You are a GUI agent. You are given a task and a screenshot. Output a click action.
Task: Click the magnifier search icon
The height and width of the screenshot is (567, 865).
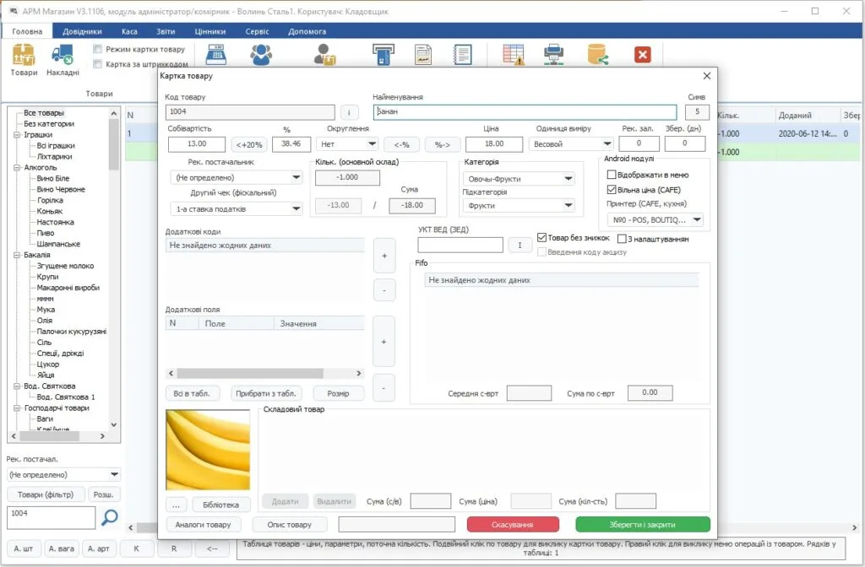(109, 517)
